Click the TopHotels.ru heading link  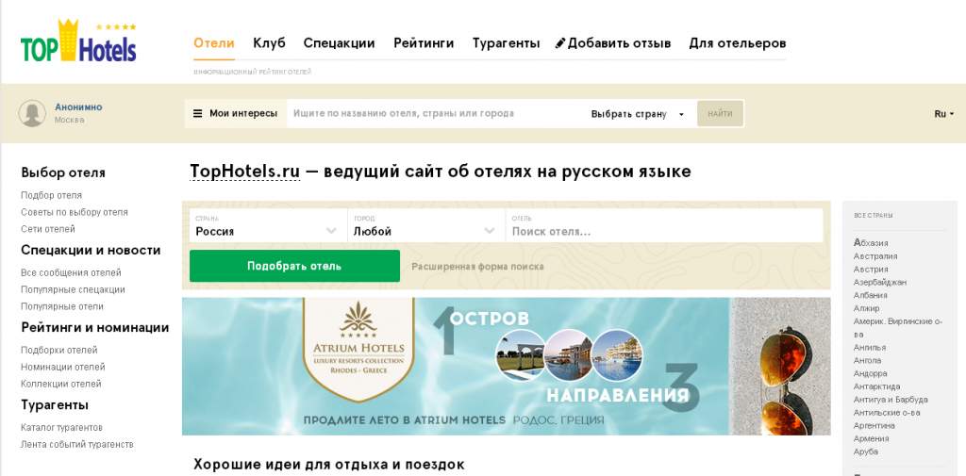click(x=244, y=172)
